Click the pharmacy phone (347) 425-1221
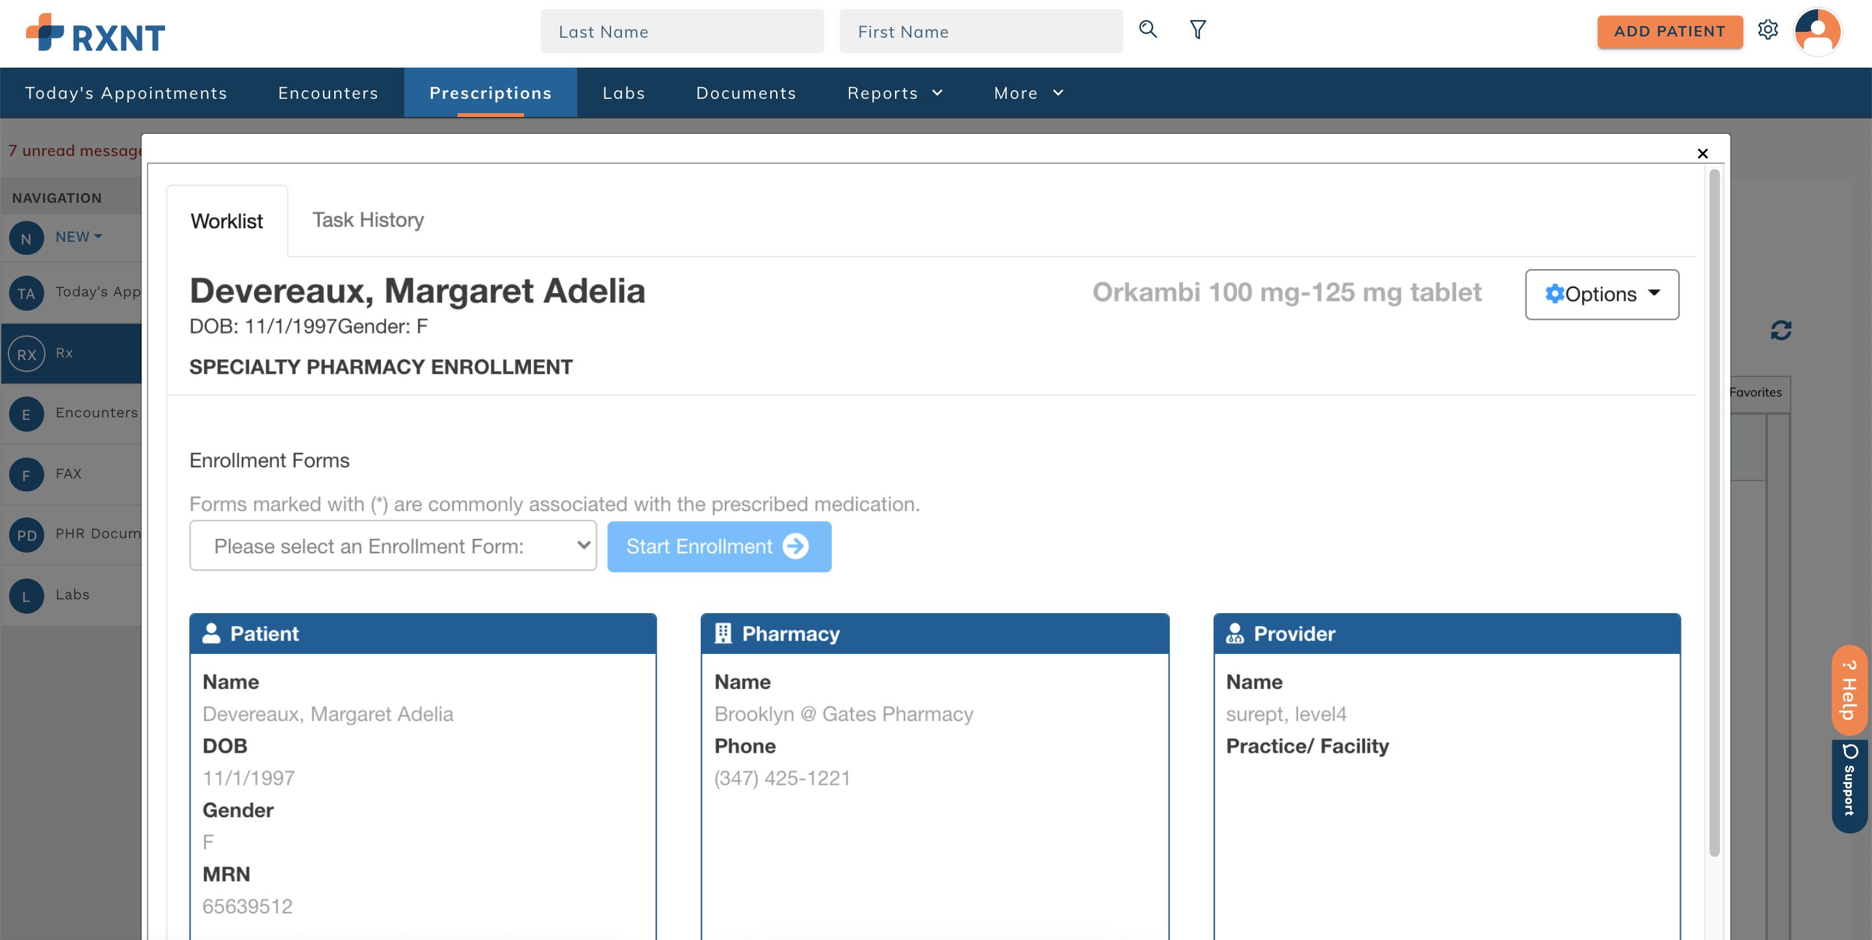The height and width of the screenshot is (940, 1872). [x=782, y=778]
